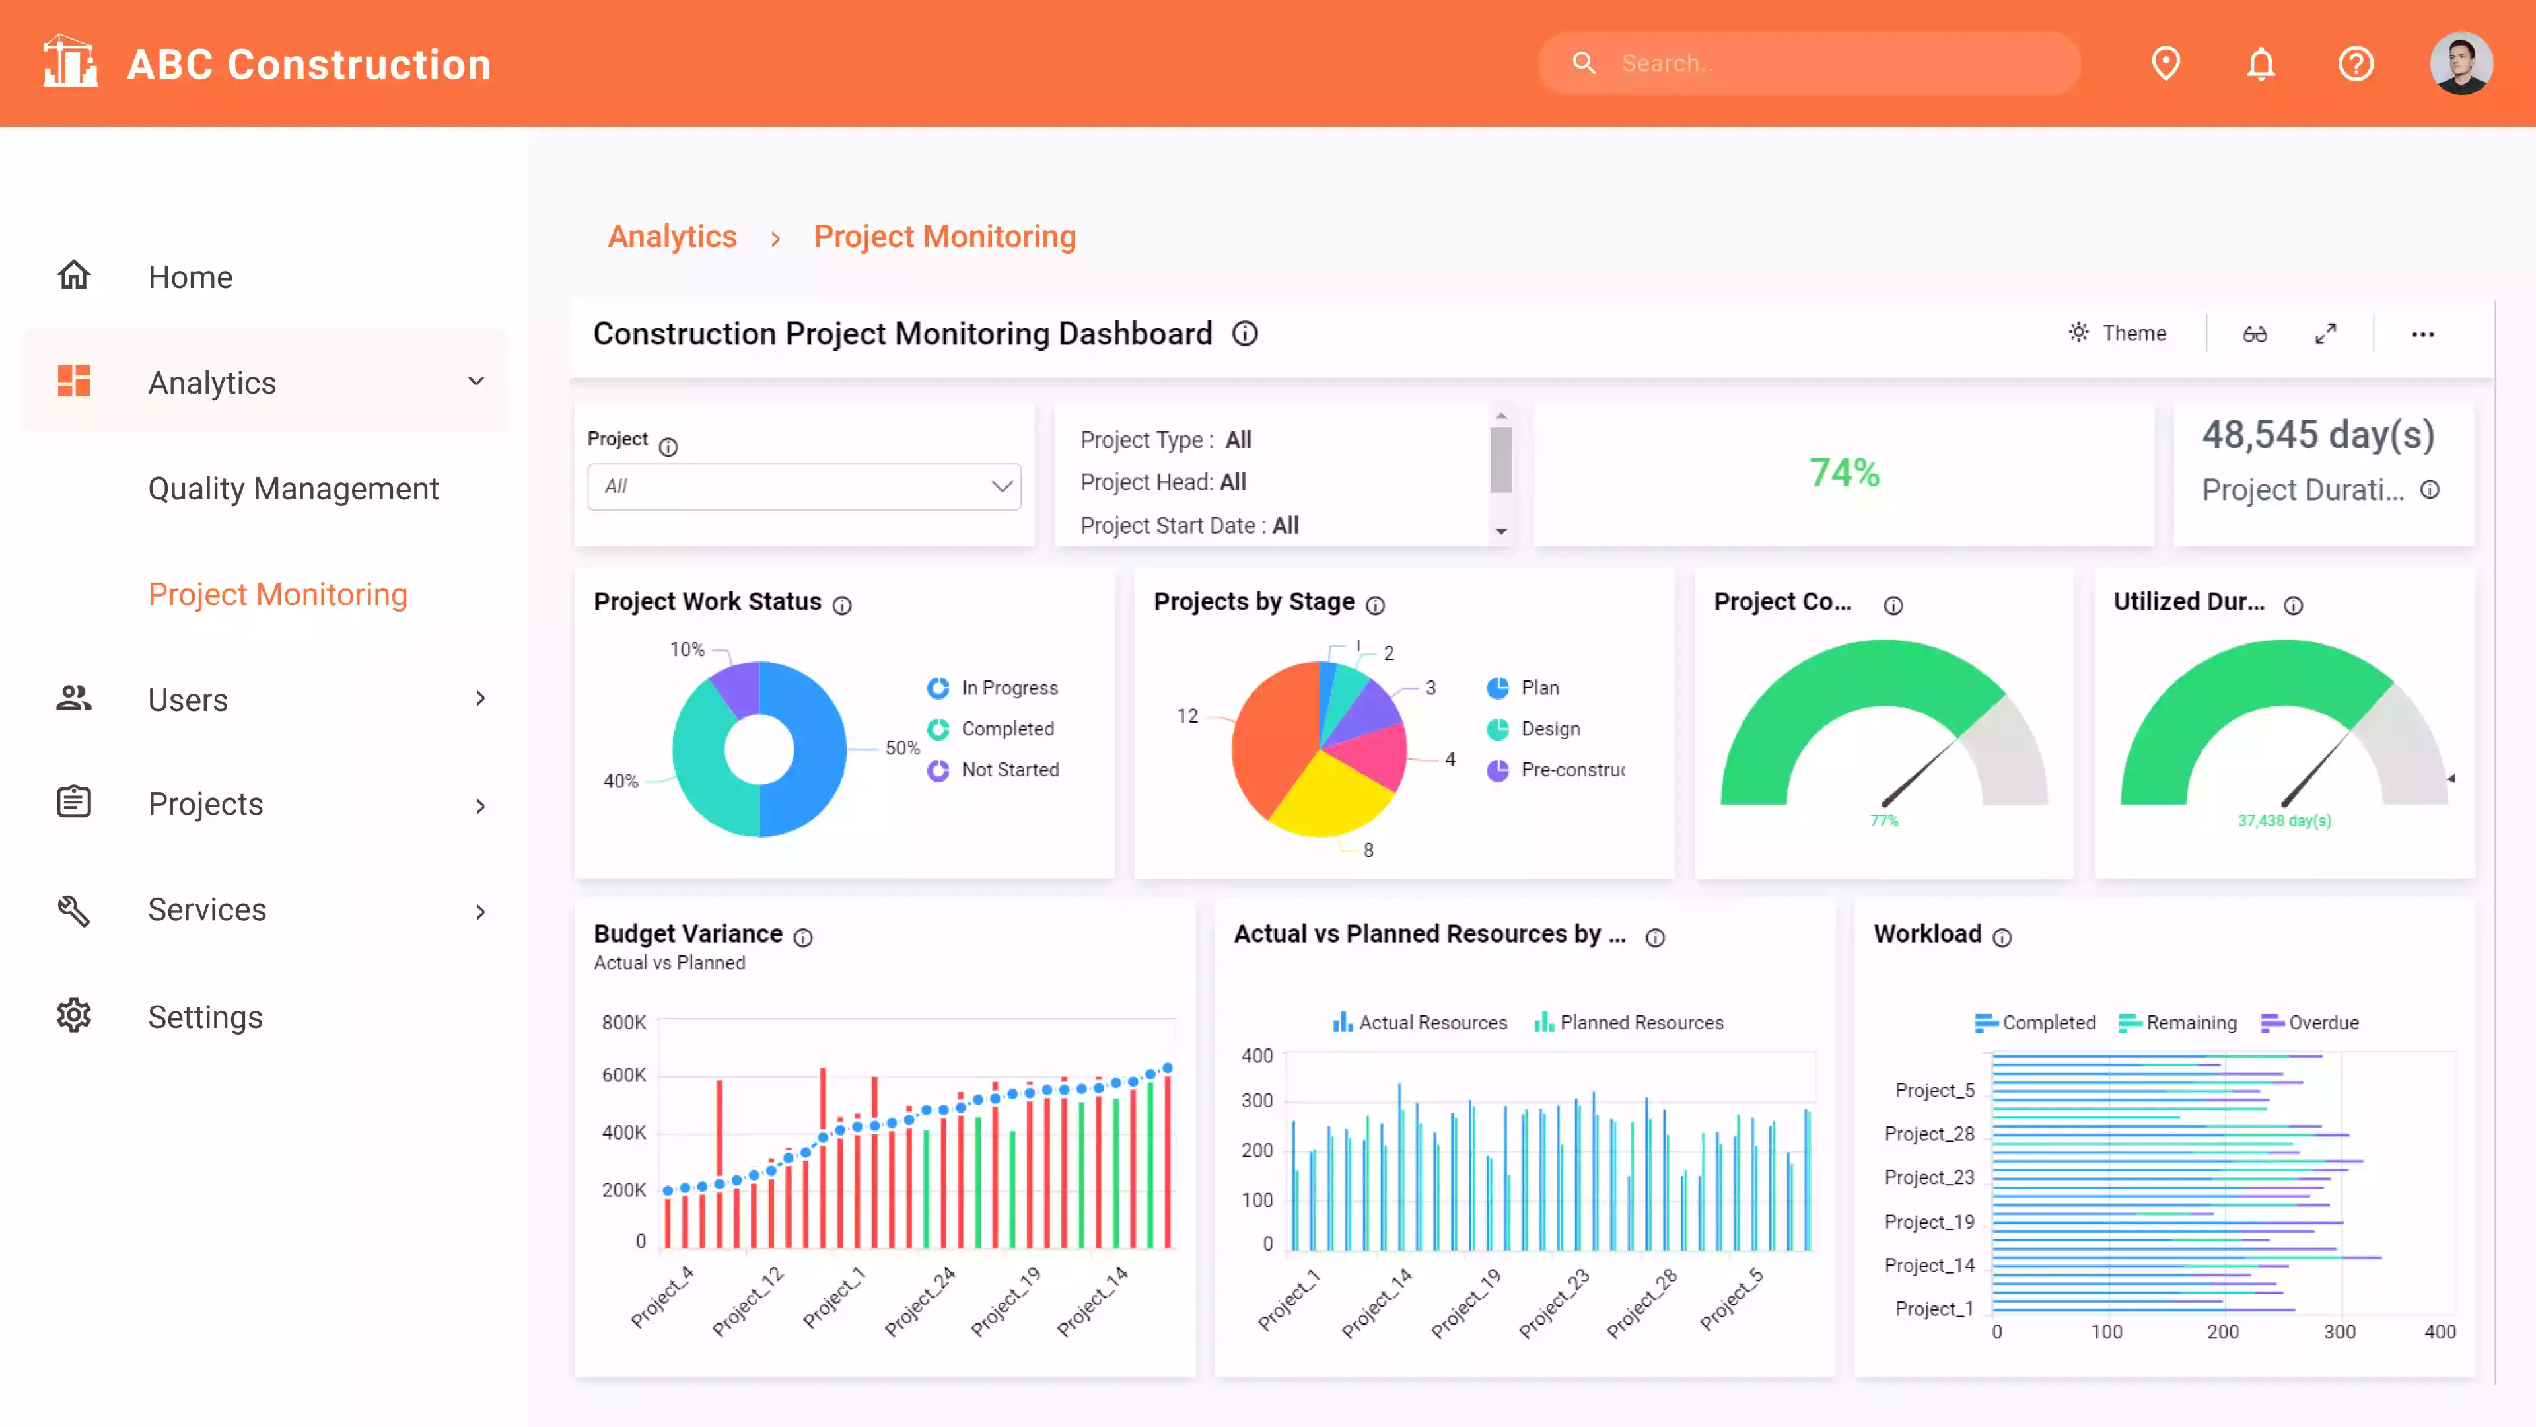Viewport: 2536px width, 1427px height.
Task: Open the Theme button
Action: 2117,333
